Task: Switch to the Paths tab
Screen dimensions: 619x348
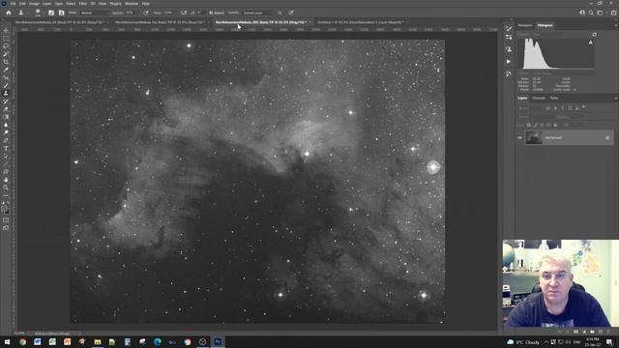Action: [554, 98]
